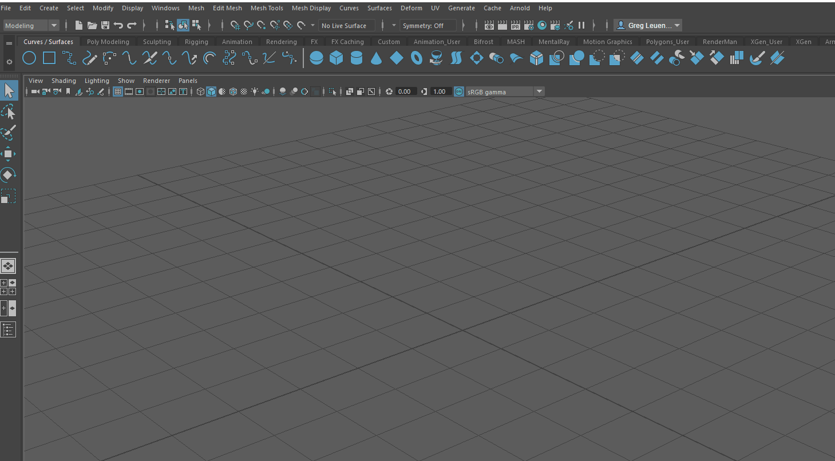
Task: Open the Mesh Tools menu
Action: pyautogui.click(x=267, y=8)
